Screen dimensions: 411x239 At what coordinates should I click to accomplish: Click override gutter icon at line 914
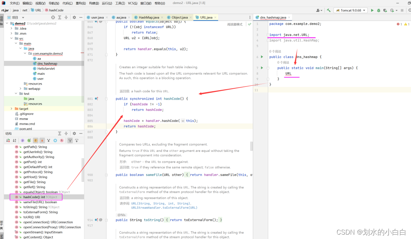click(x=96, y=220)
